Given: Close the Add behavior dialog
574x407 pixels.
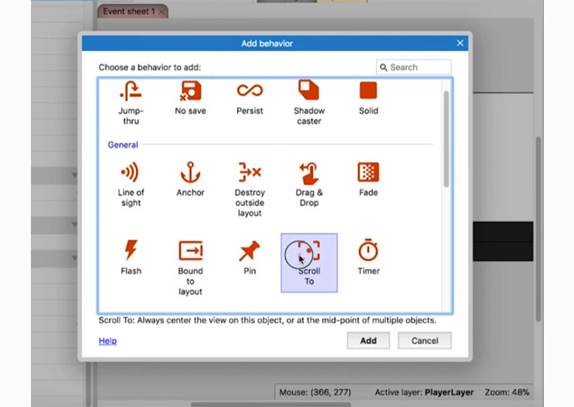Looking at the screenshot, I should tap(460, 43).
